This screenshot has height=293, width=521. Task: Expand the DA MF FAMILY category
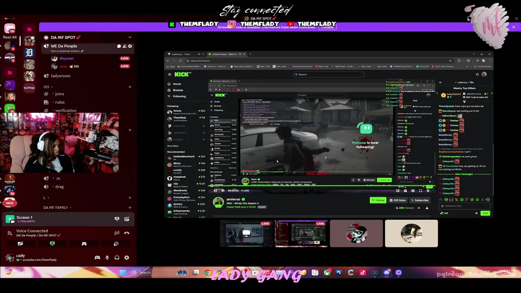pos(57,208)
